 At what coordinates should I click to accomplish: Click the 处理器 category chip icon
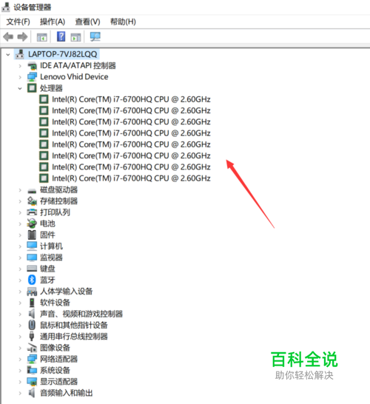point(32,88)
